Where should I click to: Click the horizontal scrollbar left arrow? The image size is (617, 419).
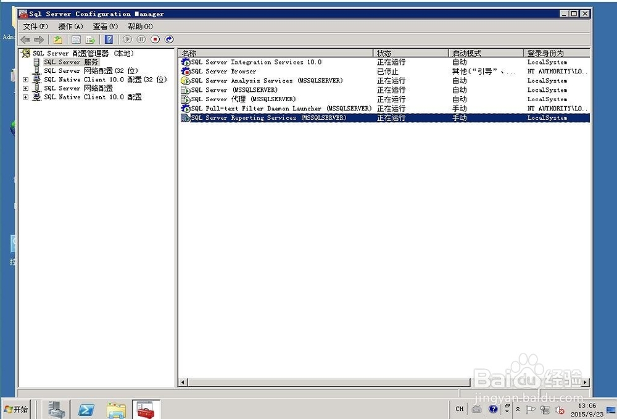pos(183,382)
